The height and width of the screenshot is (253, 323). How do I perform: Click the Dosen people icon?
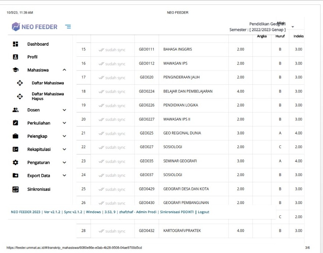[x=15, y=110]
